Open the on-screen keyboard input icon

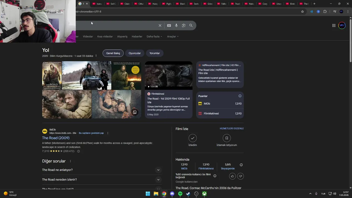(x=169, y=26)
